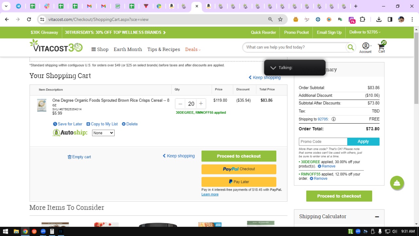
Task: Click Copy to My List
Action: point(102,124)
